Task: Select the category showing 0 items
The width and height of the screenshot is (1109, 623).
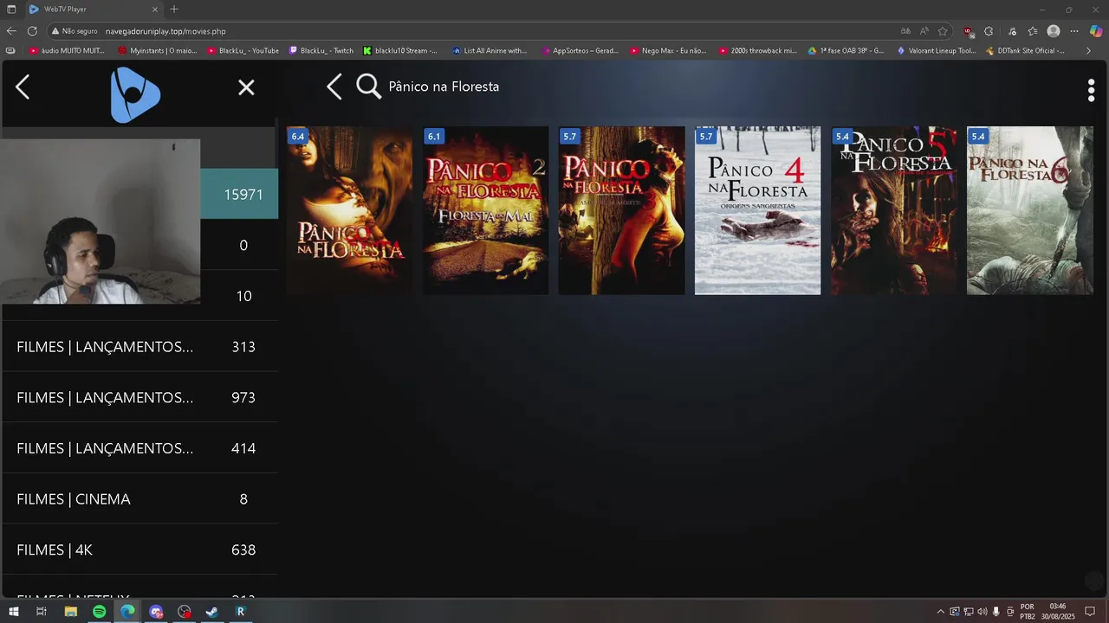Action: 239,245
